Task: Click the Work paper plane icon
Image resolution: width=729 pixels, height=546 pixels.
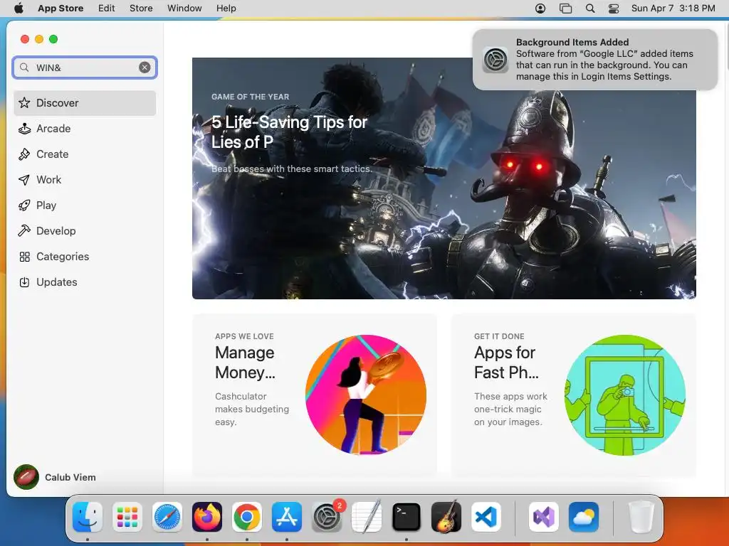Action: pos(24,180)
